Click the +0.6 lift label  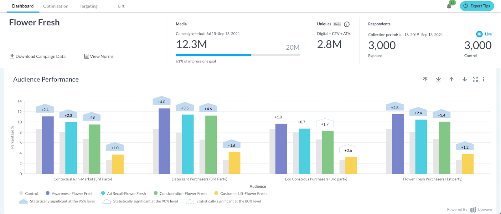pos(348,149)
